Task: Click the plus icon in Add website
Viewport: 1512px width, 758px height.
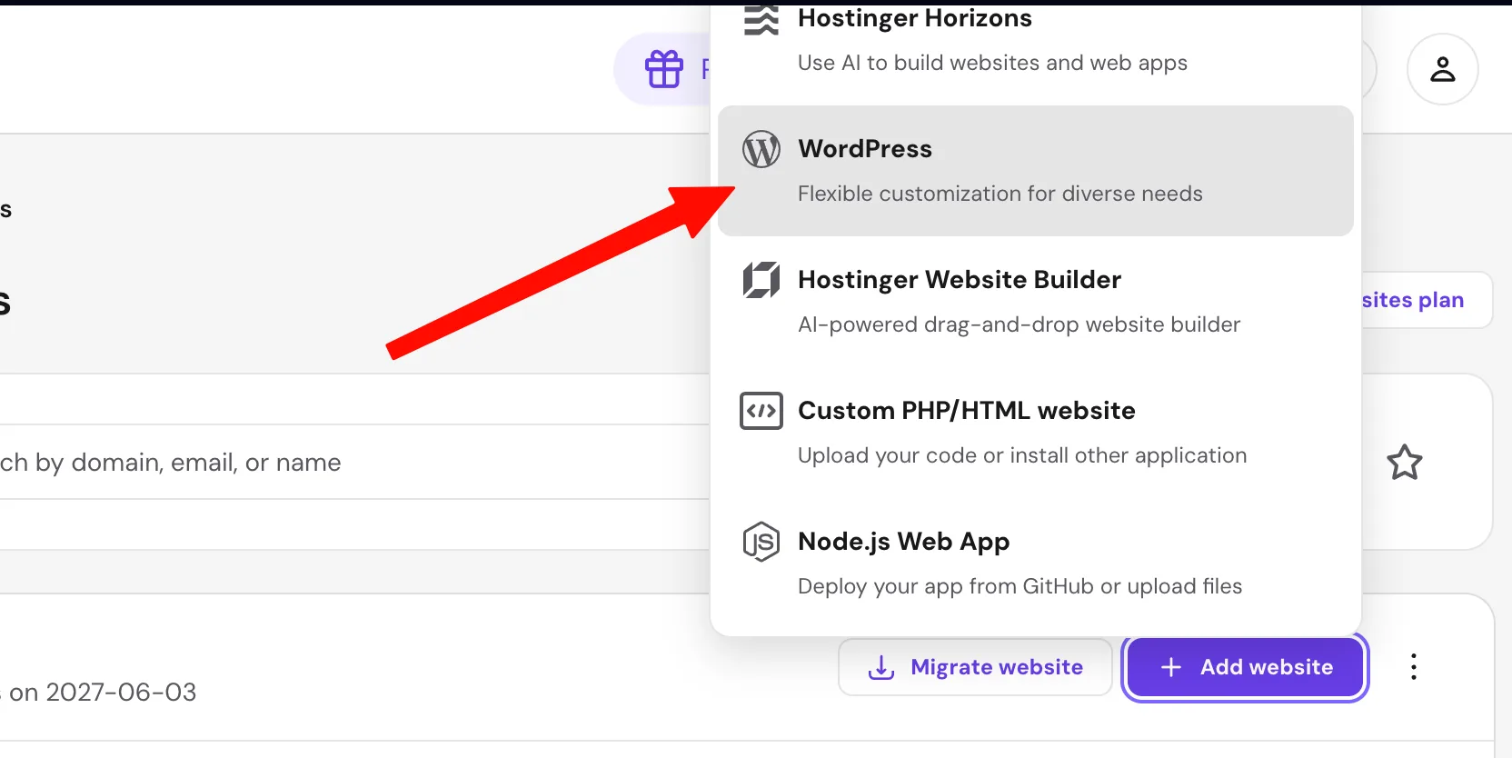Action: click(x=1171, y=667)
